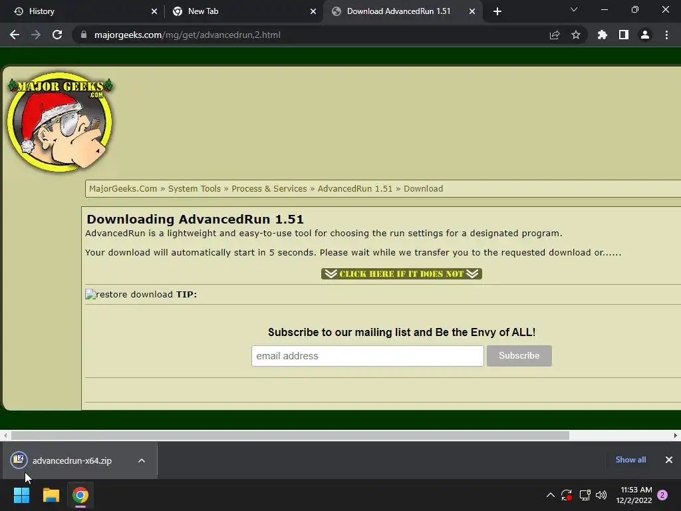The width and height of the screenshot is (681, 511).
Task: Close the downloads bar
Action: (x=669, y=460)
